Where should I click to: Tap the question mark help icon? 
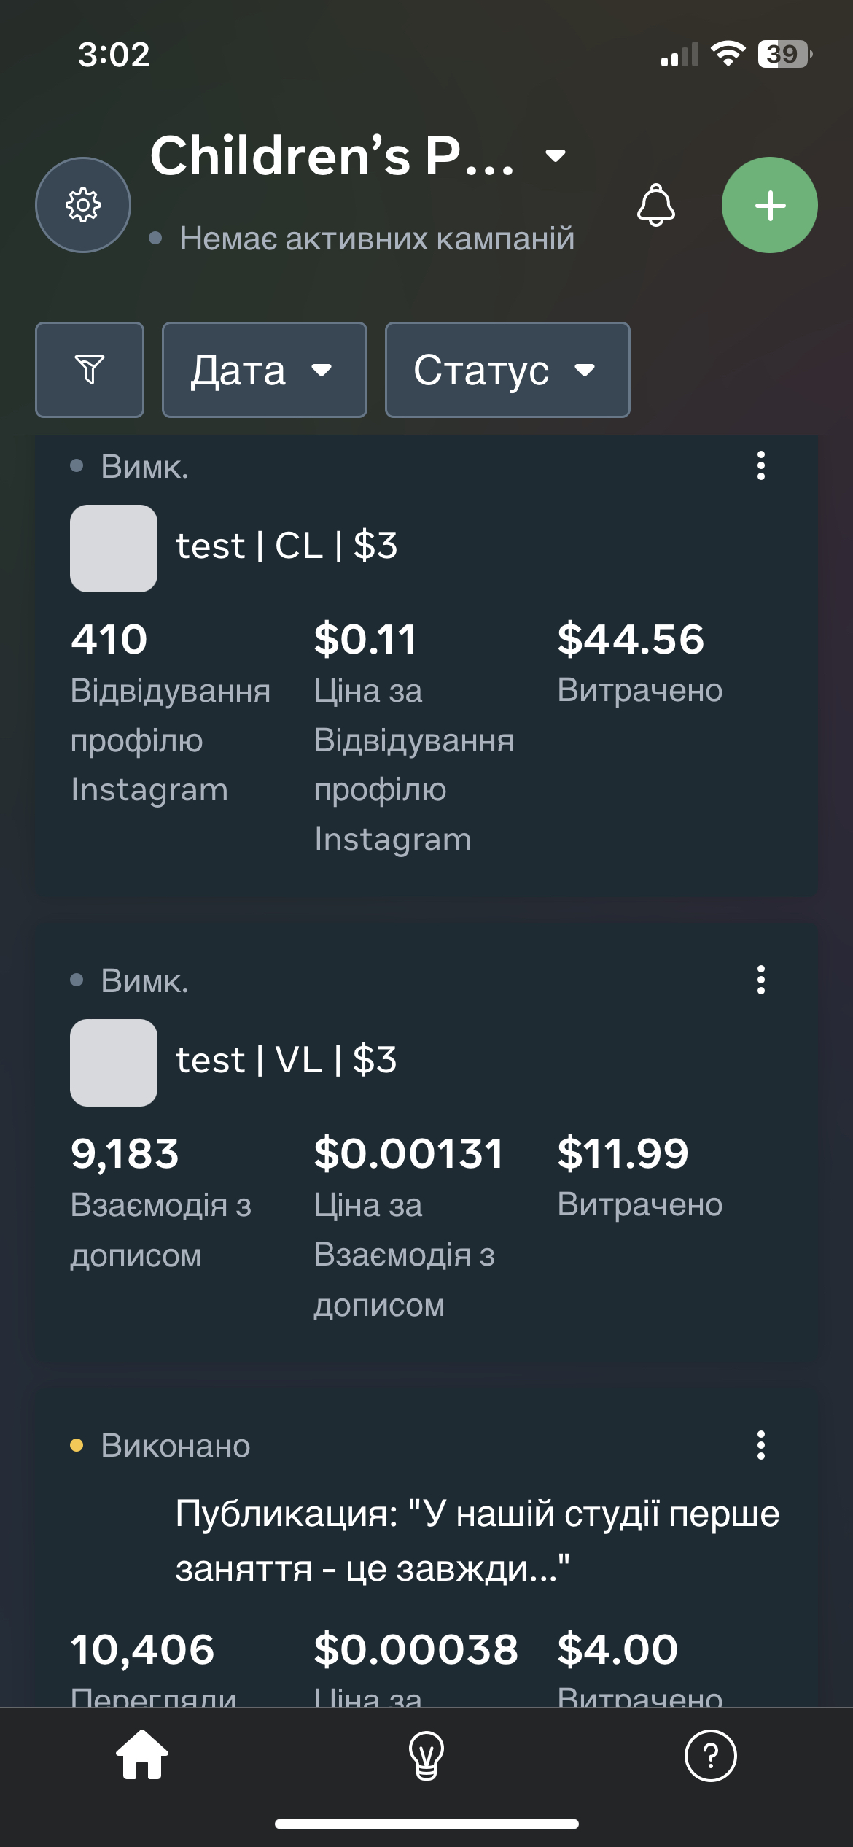(711, 1756)
